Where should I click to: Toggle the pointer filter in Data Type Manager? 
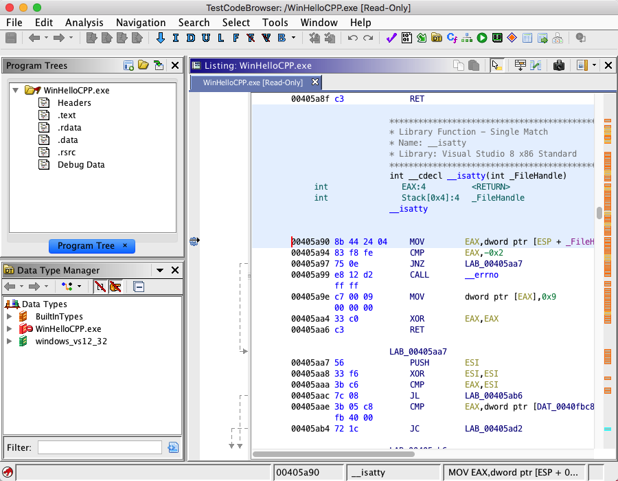(115, 287)
